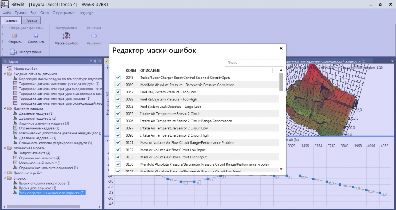Click table icon for Тарировка датчика температуры топлива
The height and width of the screenshot is (210, 396).
[15, 98]
